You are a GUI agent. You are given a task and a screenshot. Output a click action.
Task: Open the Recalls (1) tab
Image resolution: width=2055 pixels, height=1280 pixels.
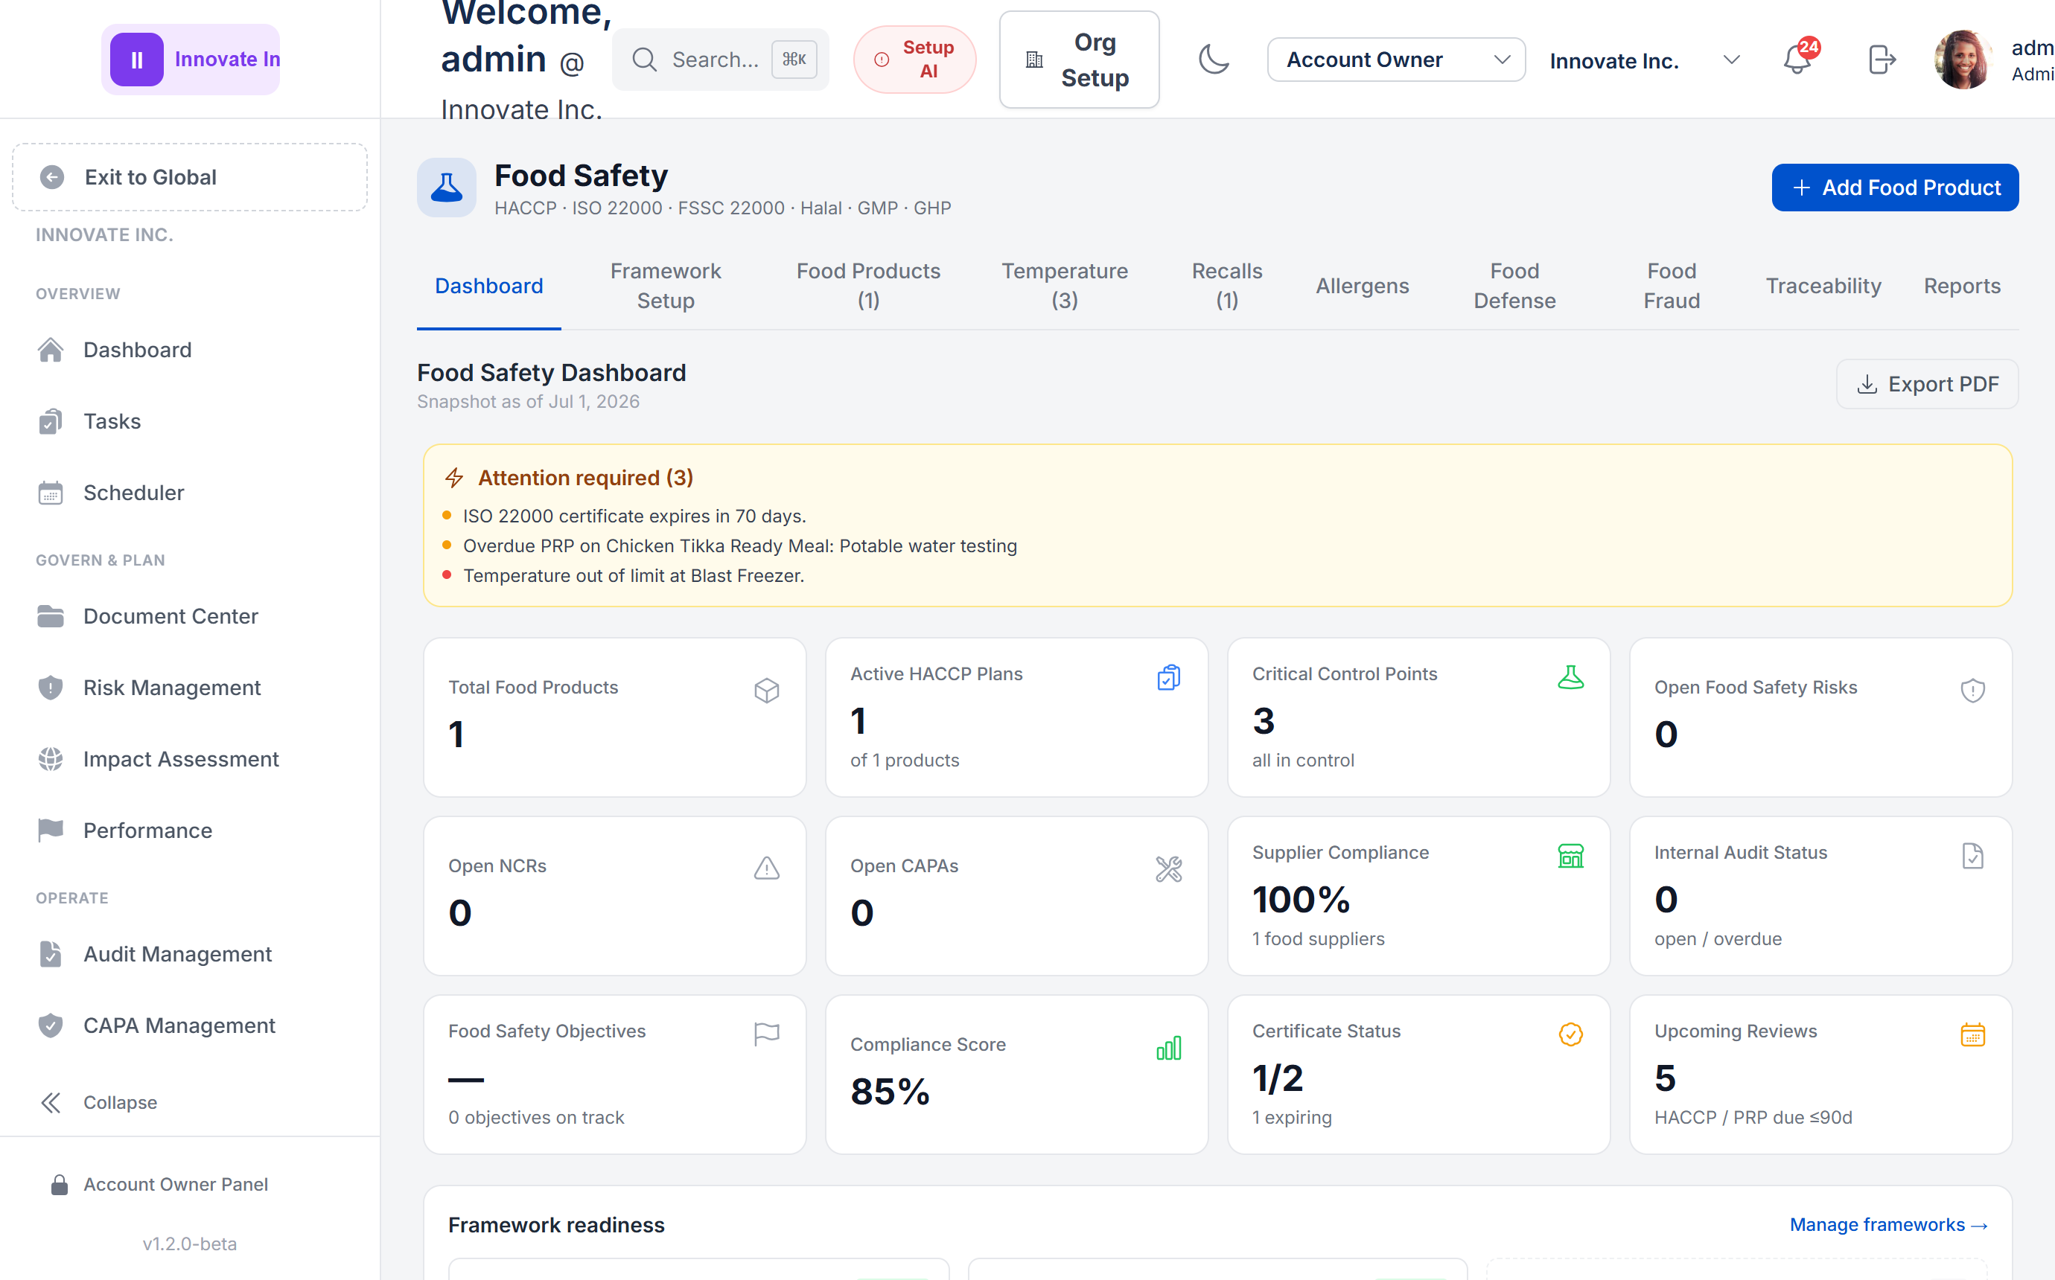(x=1227, y=286)
